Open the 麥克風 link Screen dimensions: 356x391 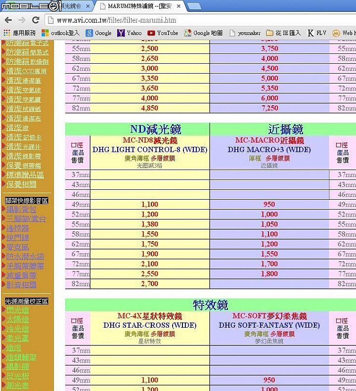click(17, 247)
